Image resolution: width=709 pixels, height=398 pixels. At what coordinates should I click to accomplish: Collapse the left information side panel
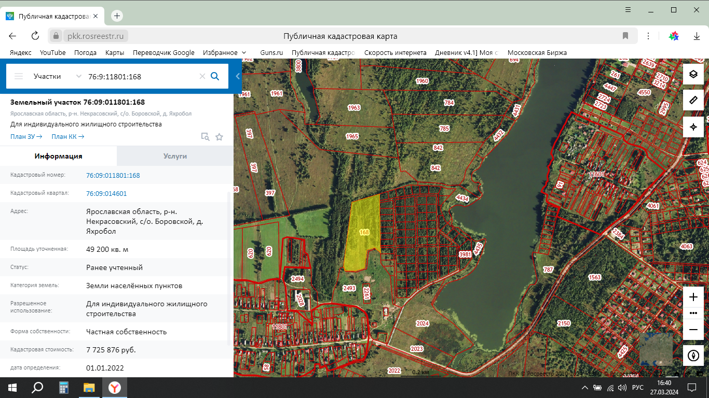(238, 77)
